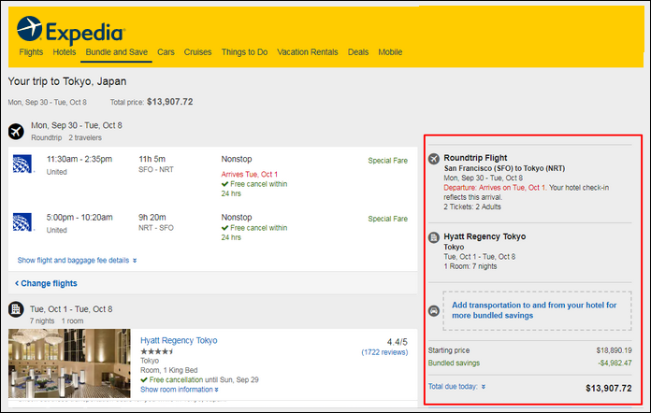Click the Change flights link
Screen dimensions: 651x413
coord(46,284)
